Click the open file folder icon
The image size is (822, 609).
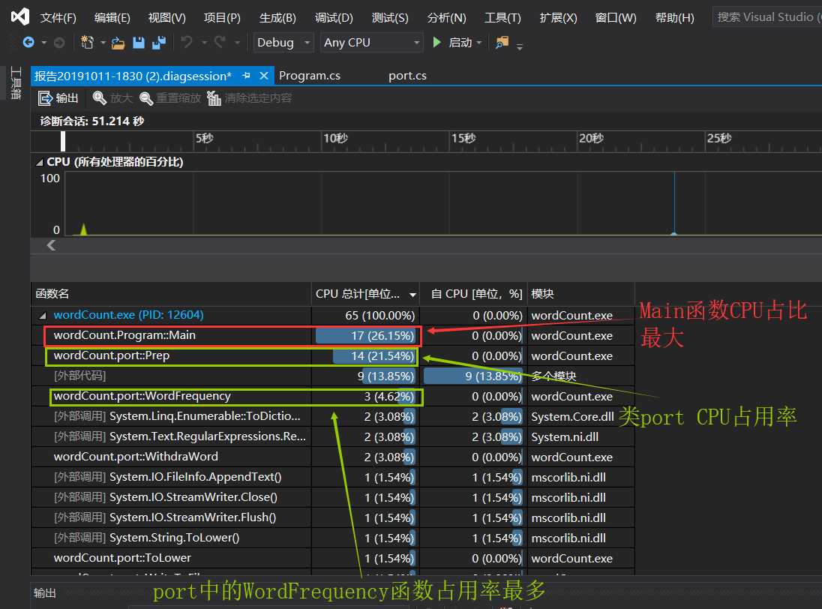pyautogui.click(x=118, y=43)
